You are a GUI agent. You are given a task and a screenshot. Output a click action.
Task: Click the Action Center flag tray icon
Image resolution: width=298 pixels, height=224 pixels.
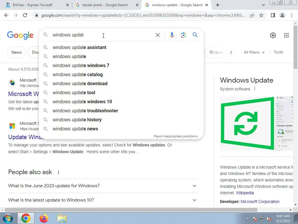[255, 218]
